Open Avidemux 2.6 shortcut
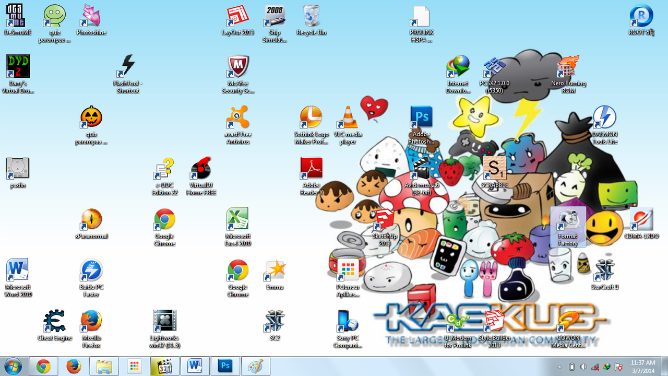Image resolution: width=668 pixels, height=376 pixels. 421,176
